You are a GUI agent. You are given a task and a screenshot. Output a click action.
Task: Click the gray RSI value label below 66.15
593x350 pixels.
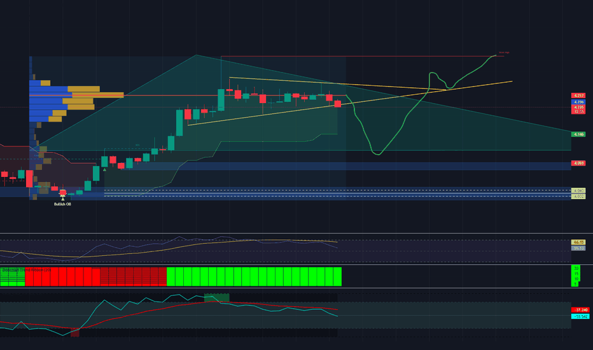[x=578, y=248]
